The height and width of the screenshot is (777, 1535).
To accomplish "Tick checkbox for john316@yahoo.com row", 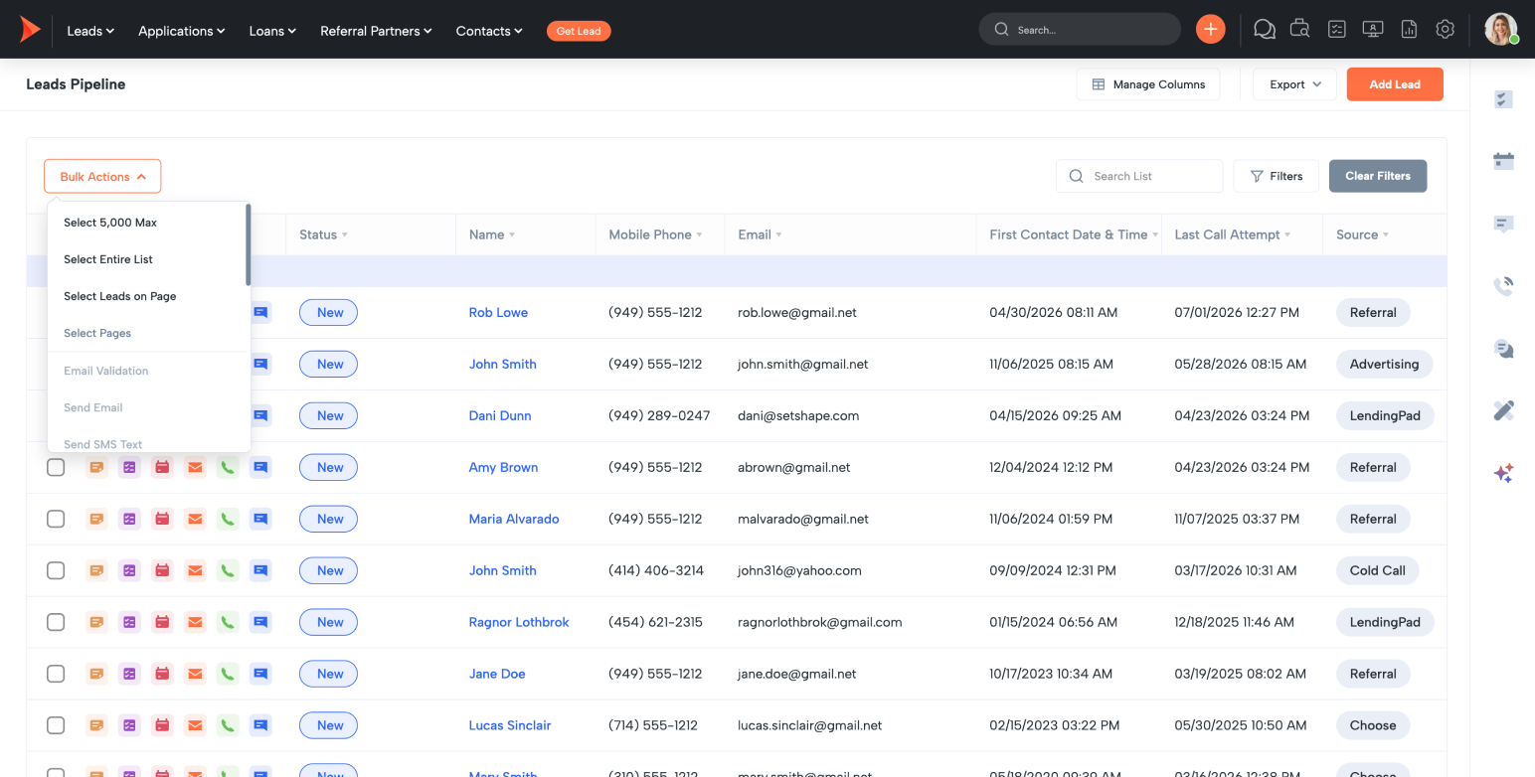I will tap(56, 570).
